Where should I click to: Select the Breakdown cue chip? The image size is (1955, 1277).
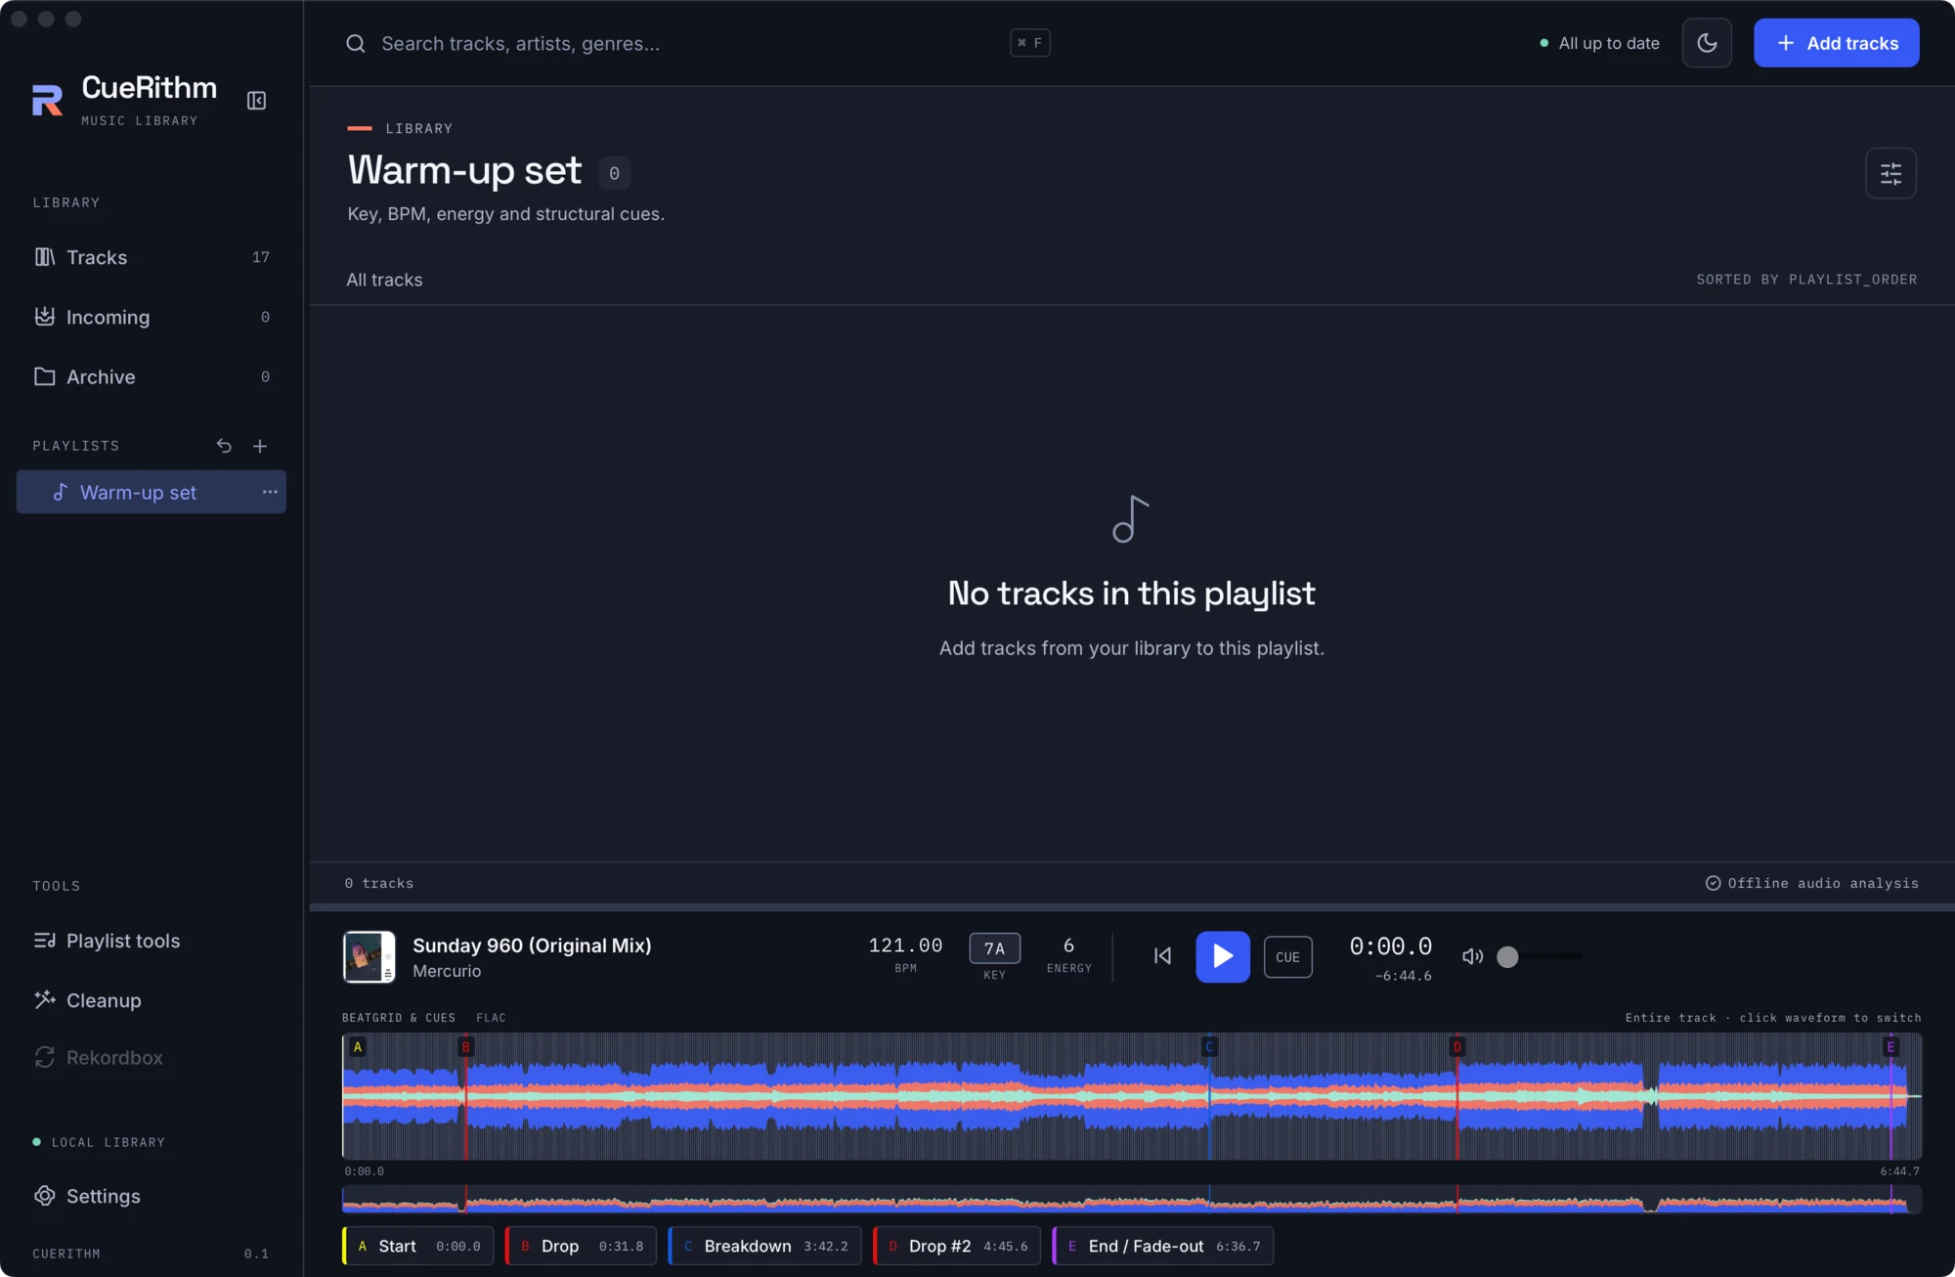coord(764,1246)
